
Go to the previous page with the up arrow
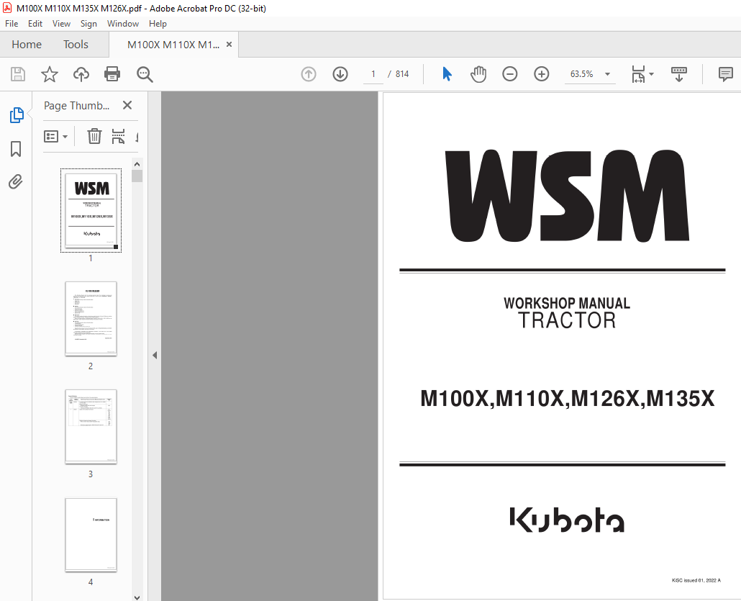[309, 73]
